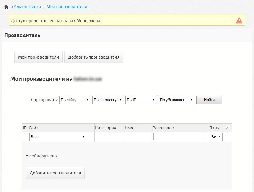Select the Категория column header

tap(106, 128)
